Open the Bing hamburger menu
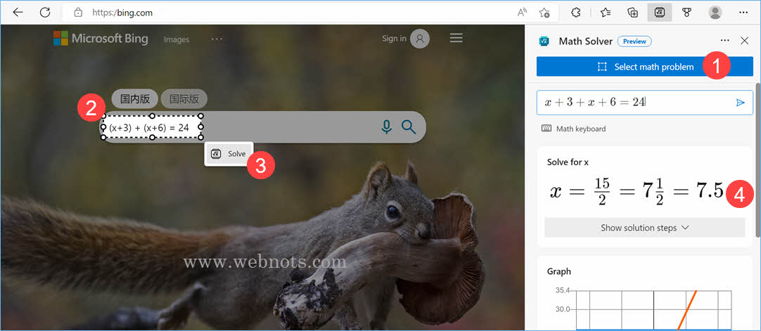This screenshot has width=761, height=331. click(456, 39)
